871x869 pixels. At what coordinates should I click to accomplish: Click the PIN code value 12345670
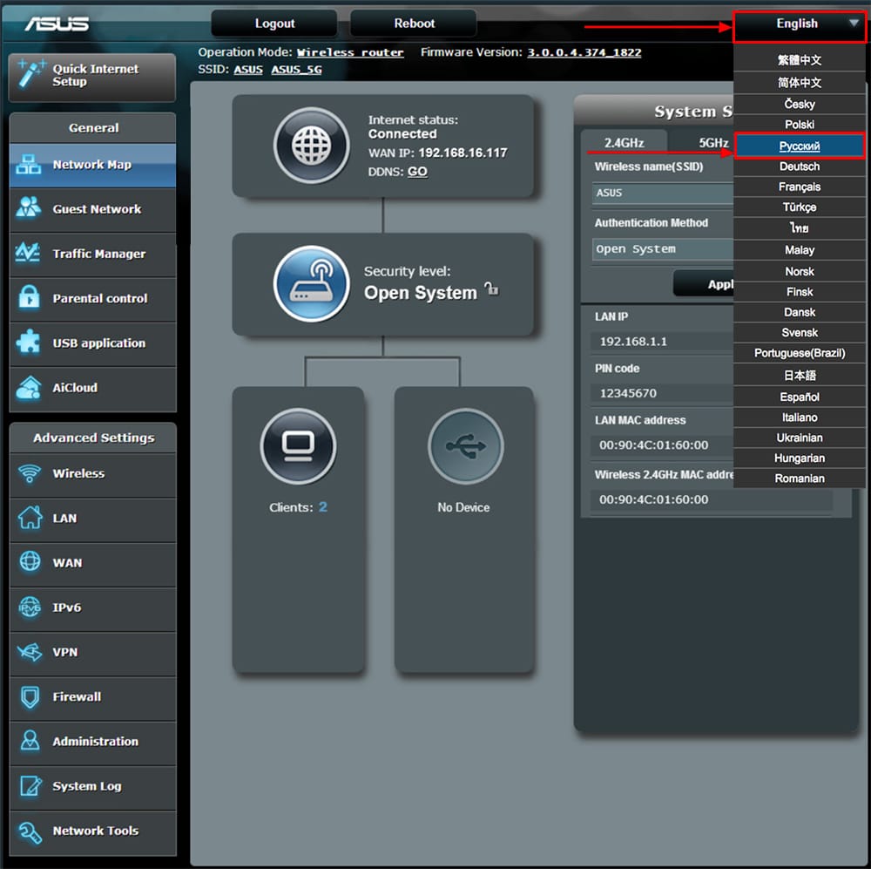pos(628,393)
